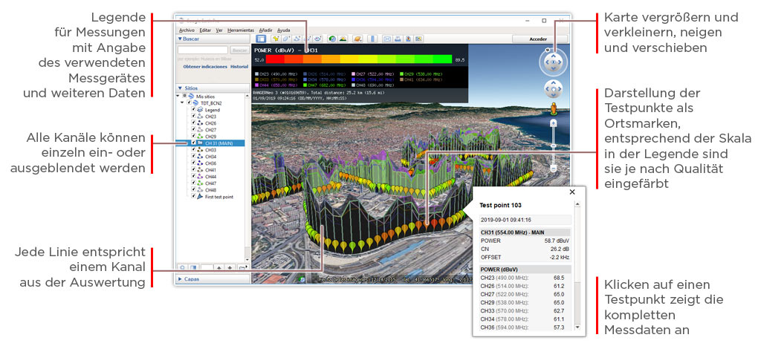Toggle the CH31 (MAIN) checkbox
The height and width of the screenshot is (349, 761).
coord(193,143)
